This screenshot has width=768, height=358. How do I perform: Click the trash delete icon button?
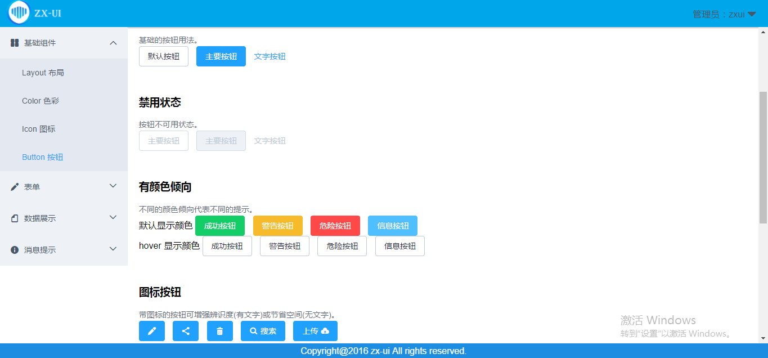coord(219,331)
